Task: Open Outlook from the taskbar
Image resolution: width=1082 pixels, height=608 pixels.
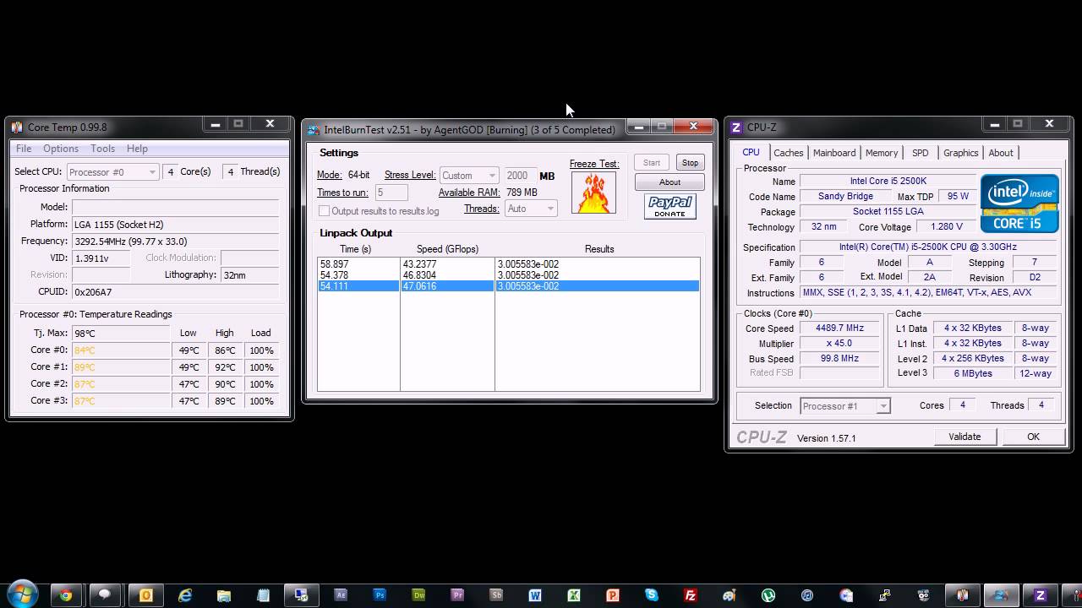Action: pos(145,594)
